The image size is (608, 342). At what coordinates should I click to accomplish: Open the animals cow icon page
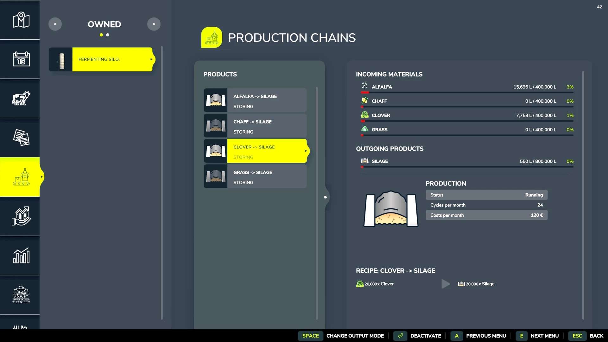pos(21,98)
